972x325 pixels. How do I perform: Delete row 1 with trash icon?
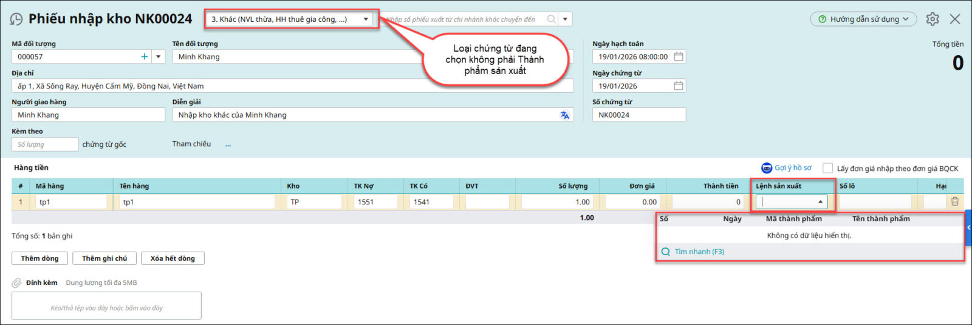click(x=955, y=202)
